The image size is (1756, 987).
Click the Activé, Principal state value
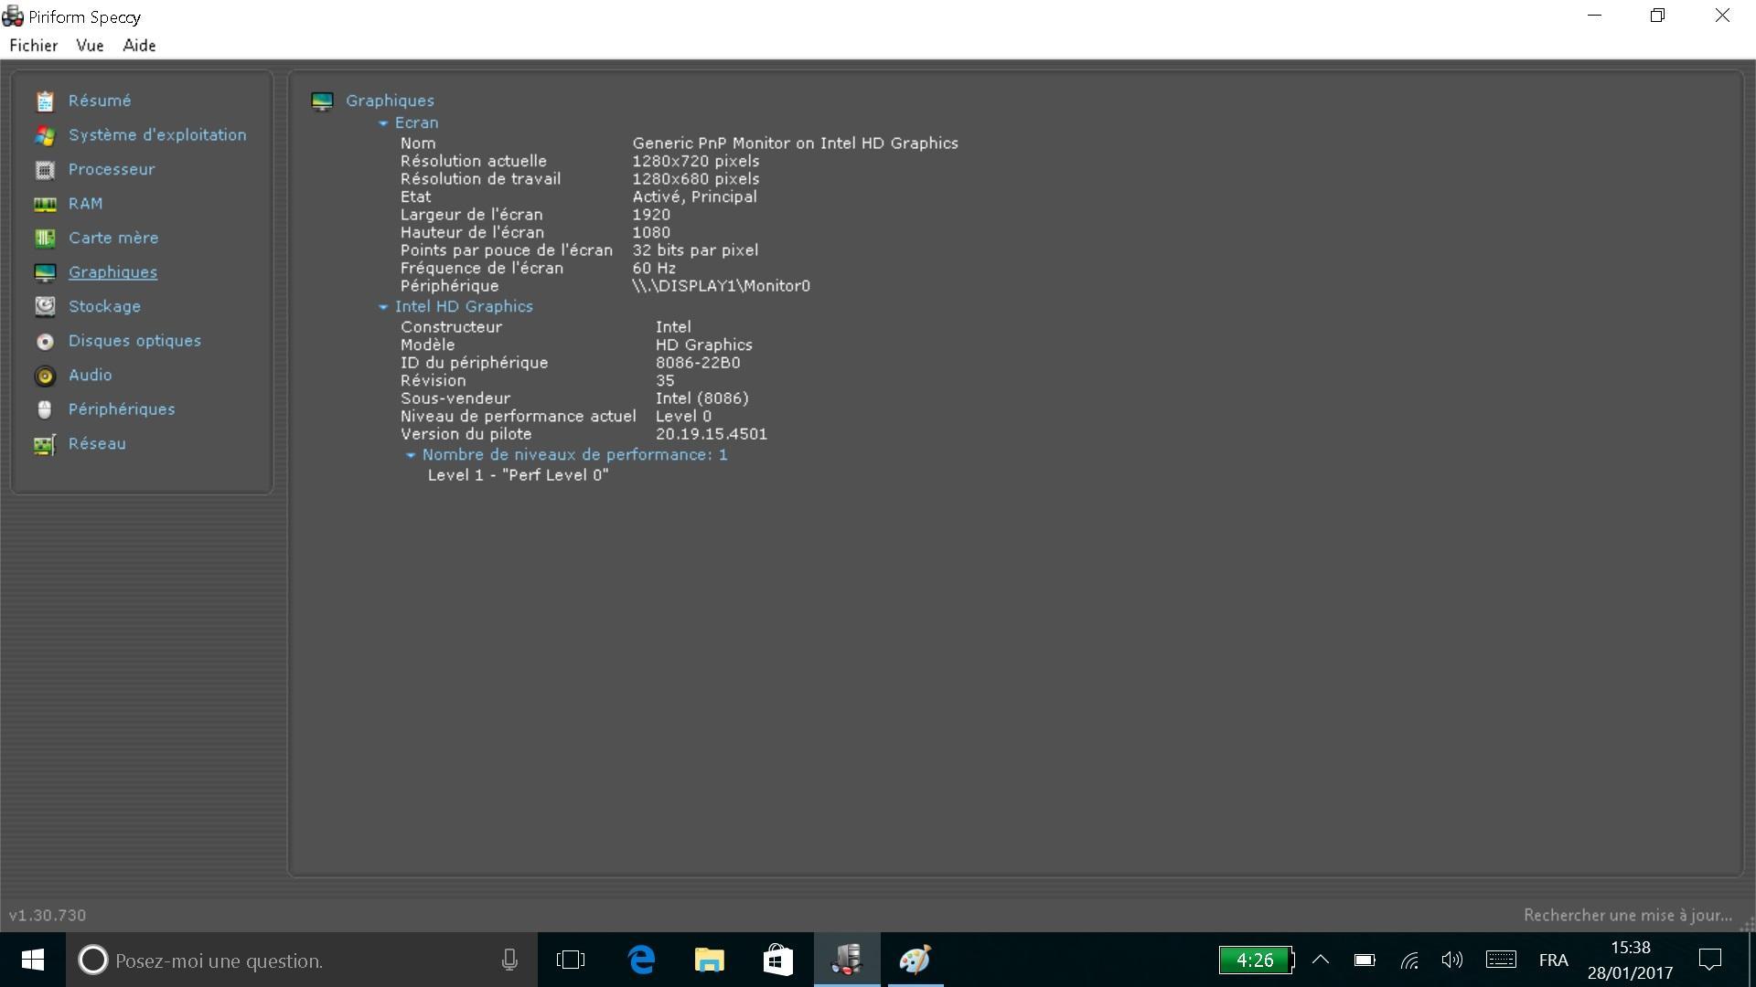694,196
